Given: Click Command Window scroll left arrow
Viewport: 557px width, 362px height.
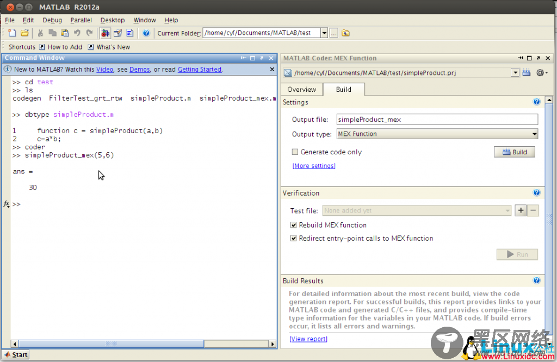Looking at the screenshot, I should click(15, 344).
